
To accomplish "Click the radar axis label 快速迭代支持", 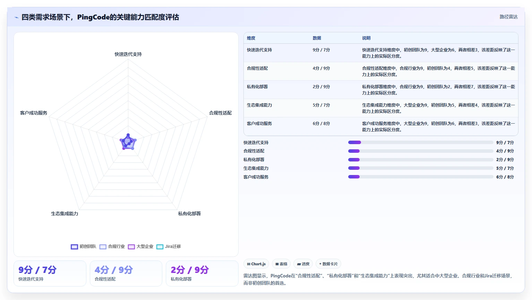I will point(128,54).
